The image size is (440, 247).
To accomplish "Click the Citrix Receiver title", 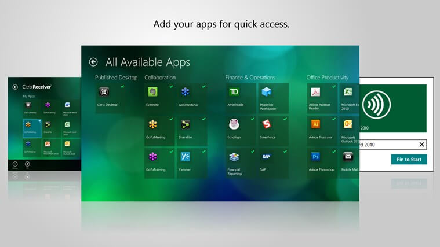I will (37, 87).
